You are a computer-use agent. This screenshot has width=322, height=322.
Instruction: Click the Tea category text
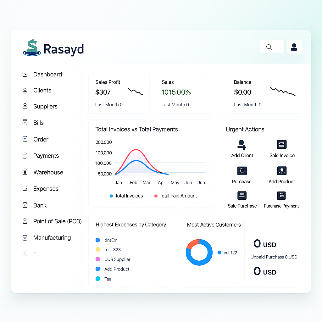tap(108, 279)
